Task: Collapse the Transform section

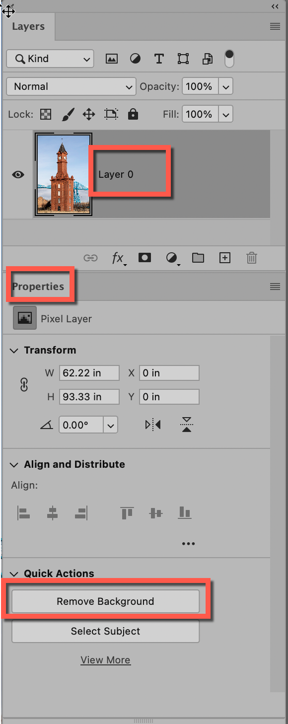Action: click(13, 350)
